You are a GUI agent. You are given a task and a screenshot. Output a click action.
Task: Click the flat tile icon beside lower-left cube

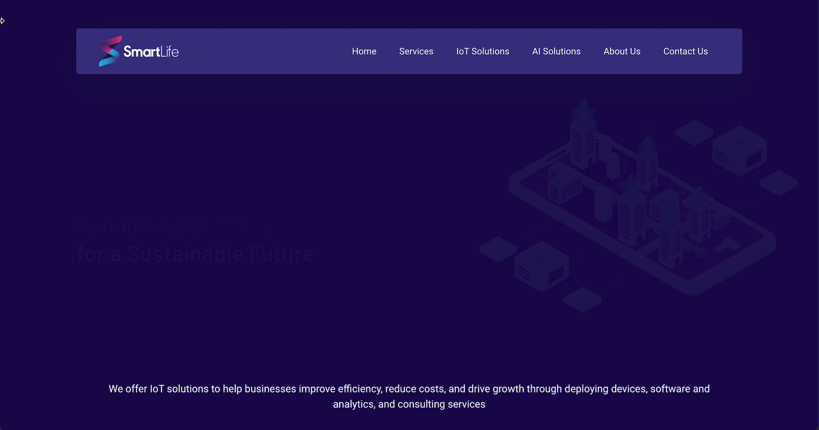pyautogui.click(x=498, y=249)
